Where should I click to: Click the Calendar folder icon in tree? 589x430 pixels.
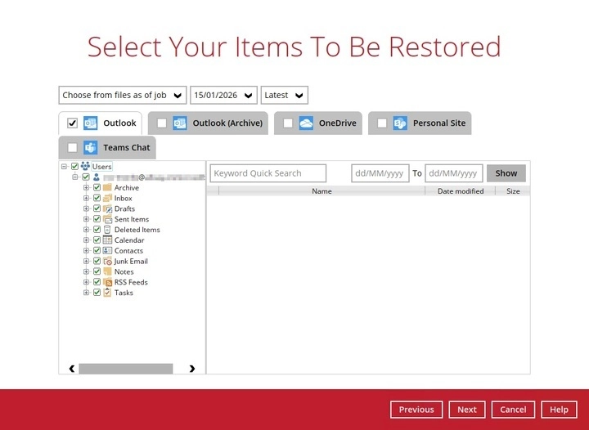[107, 240]
